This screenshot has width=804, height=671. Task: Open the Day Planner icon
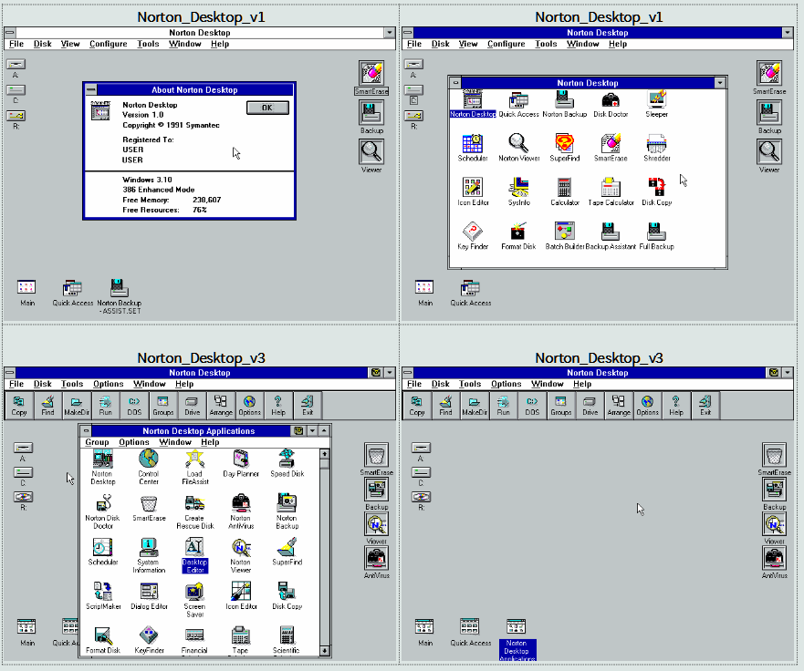241,463
